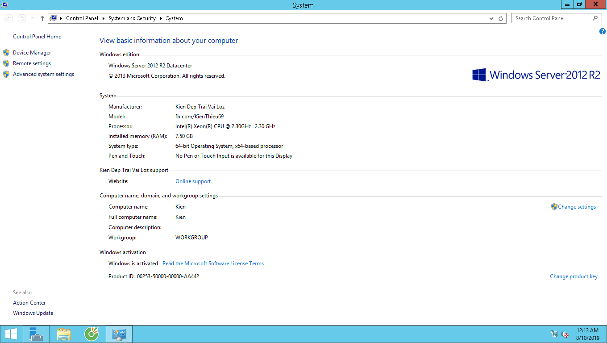Screen dimensions: 607x343
Task: Click the network icon in system tray
Action: (x=554, y=335)
